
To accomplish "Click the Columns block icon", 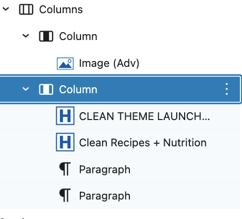I will 26,9.
